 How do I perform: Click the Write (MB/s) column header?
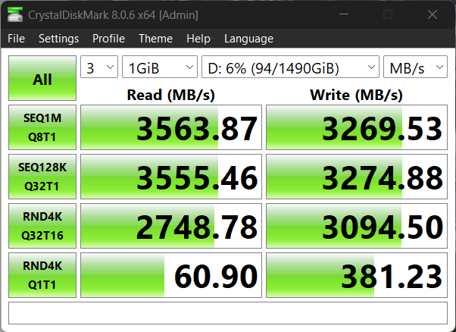356,95
